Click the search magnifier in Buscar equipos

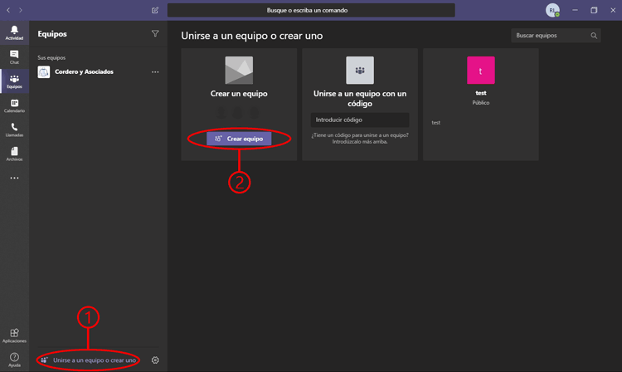pos(594,36)
